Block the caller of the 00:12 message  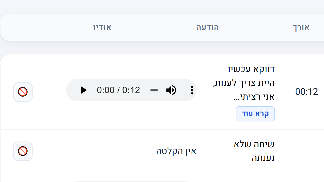pyautogui.click(x=23, y=92)
